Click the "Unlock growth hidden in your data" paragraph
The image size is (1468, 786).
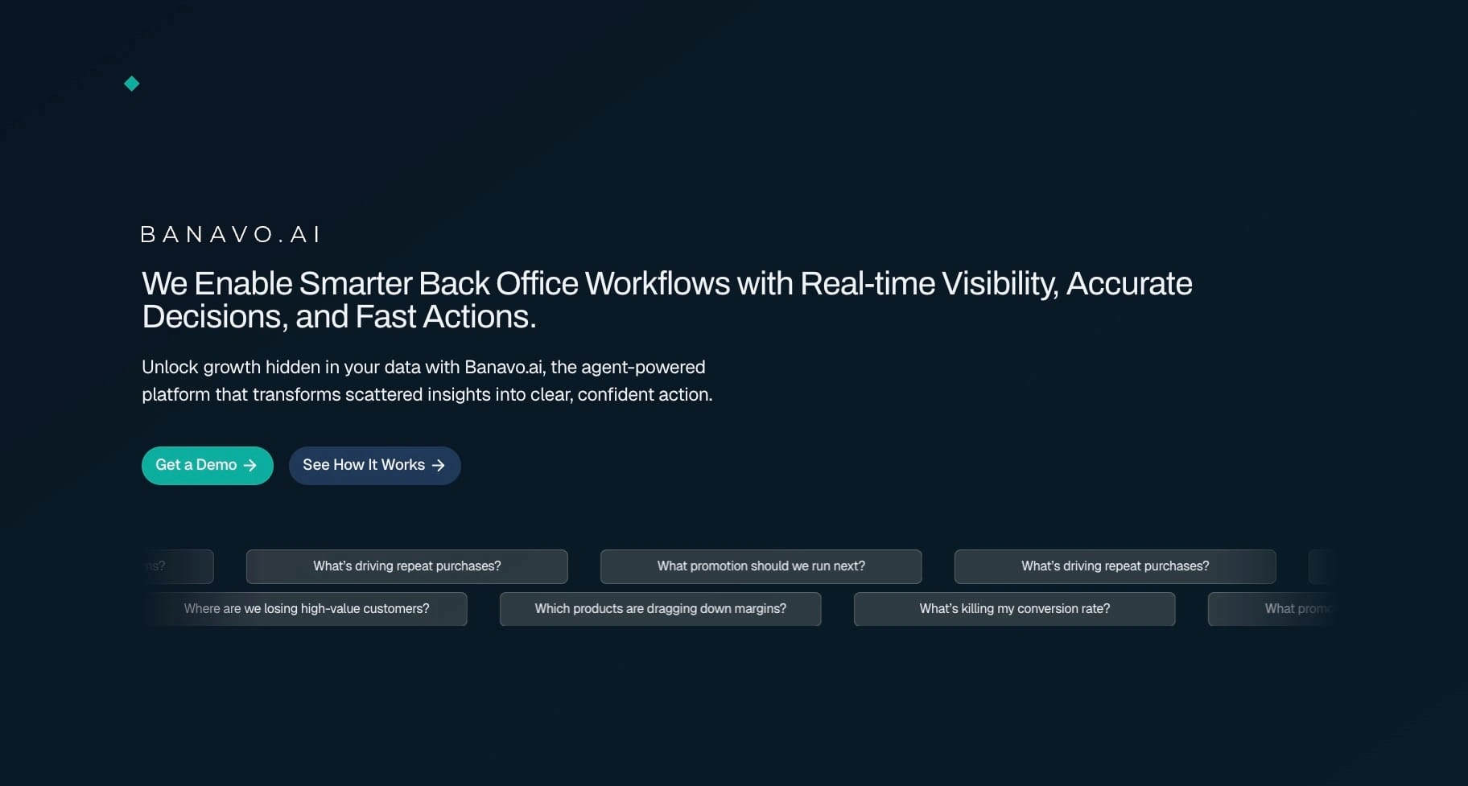pyautogui.click(x=427, y=381)
